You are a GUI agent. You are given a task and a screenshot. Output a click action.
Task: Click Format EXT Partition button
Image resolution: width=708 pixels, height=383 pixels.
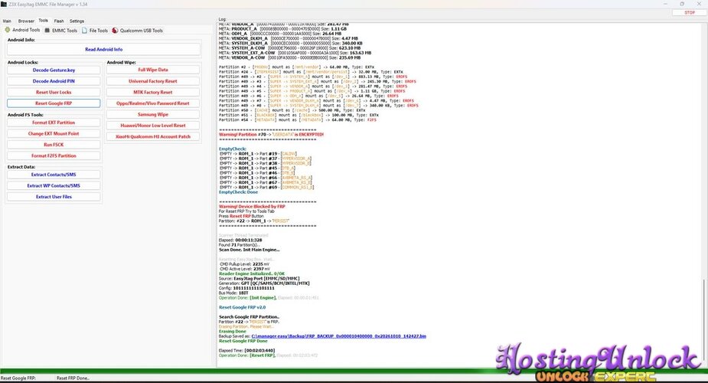pos(54,123)
